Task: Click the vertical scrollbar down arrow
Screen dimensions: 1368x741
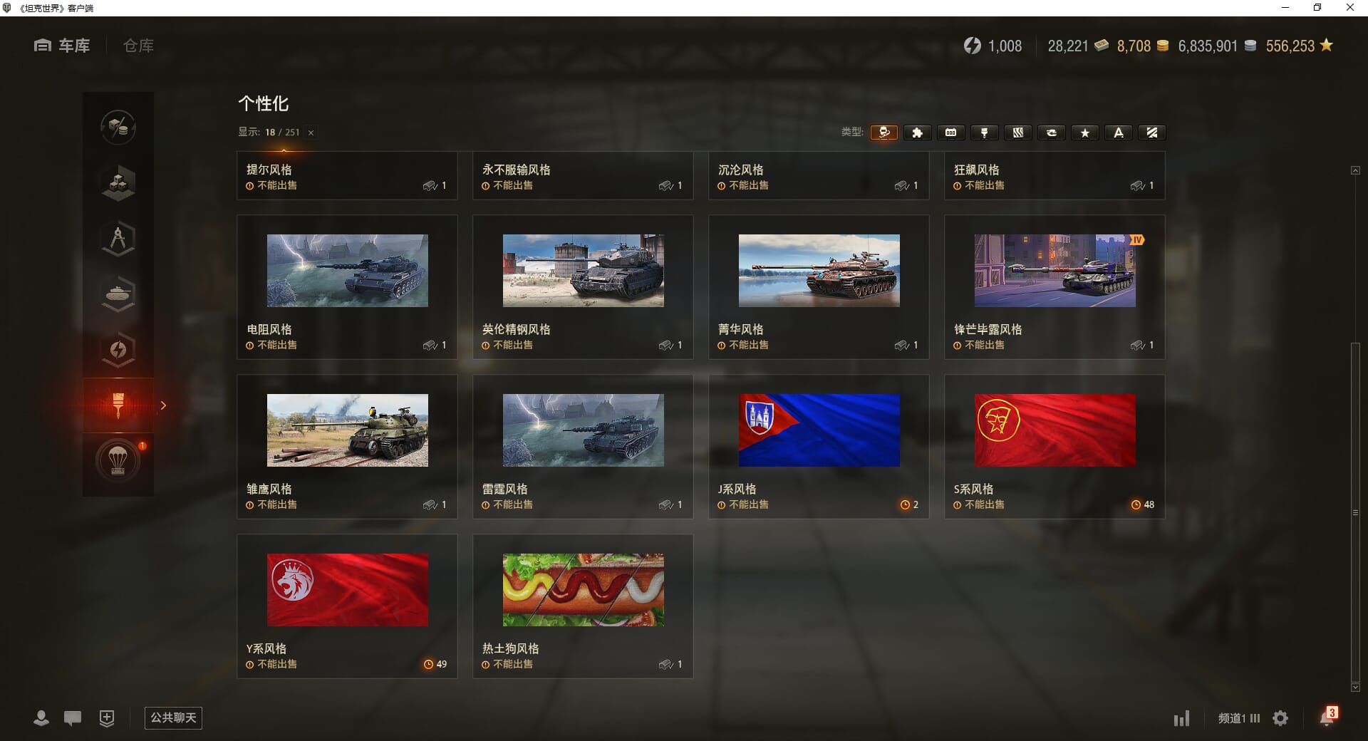Action: (x=1355, y=688)
